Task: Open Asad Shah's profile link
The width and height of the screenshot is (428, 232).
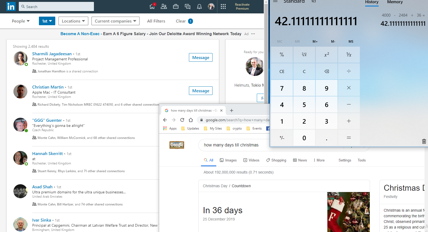Action: pyautogui.click(x=42, y=187)
